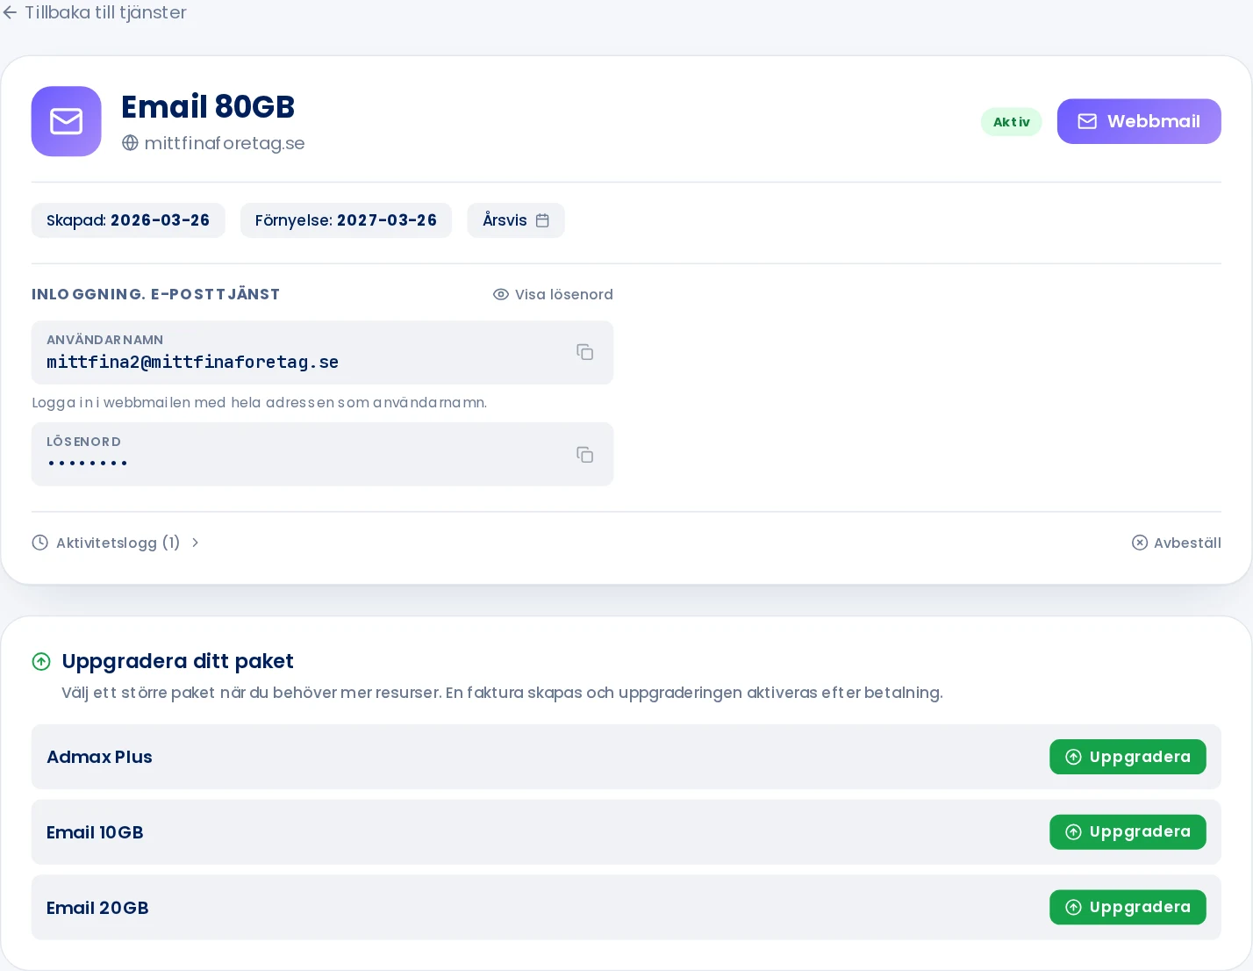Viewport: 1253px width, 971px height.
Task: Open the Webbmail button
Action: click(1139, 121)
